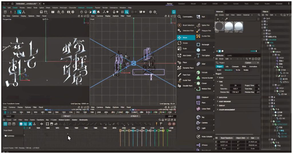Click new material plus button
Viewport: 293px width, 154px height.
[218, 19]
